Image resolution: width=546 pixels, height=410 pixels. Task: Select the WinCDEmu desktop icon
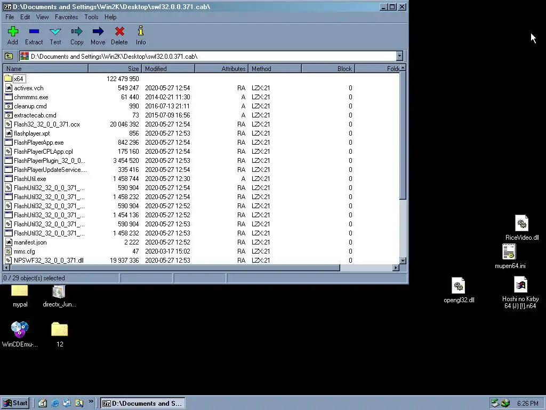(20, 329)
